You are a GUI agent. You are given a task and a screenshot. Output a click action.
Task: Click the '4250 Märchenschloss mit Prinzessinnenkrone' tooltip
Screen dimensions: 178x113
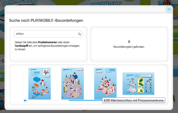(x=134, y=100)
